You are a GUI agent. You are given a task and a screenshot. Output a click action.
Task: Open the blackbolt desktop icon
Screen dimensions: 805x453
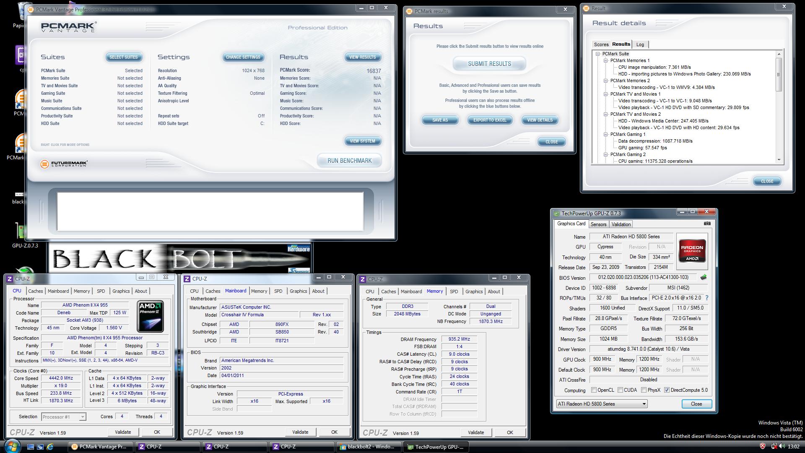(19, 197)
